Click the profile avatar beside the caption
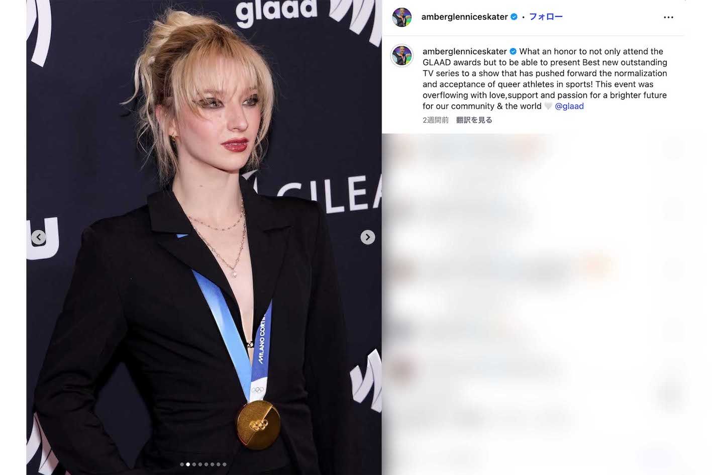712x475 pixels. (x=402, y=56)
